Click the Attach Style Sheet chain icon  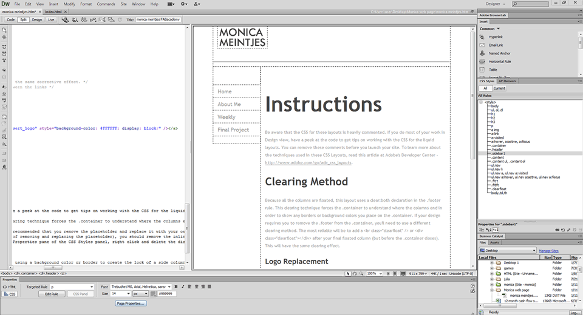click(x=557, y=230)
